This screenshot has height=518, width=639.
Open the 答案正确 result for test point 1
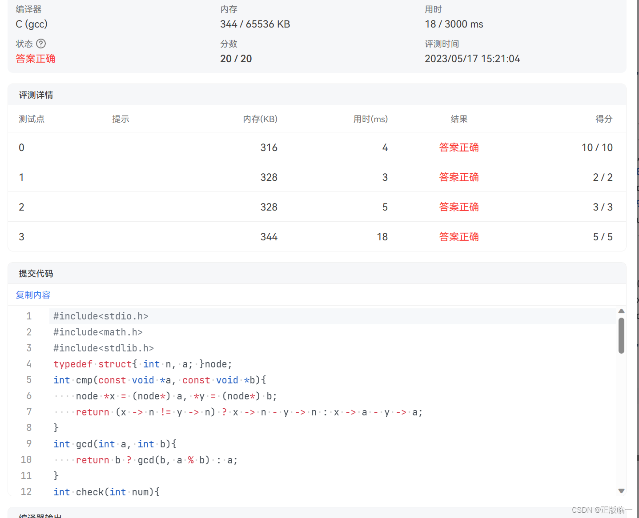459,177
